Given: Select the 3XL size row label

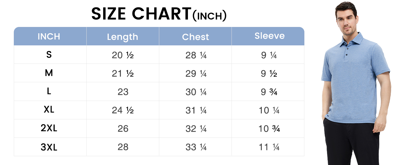Looking at the screenshot, I should 49,147.
